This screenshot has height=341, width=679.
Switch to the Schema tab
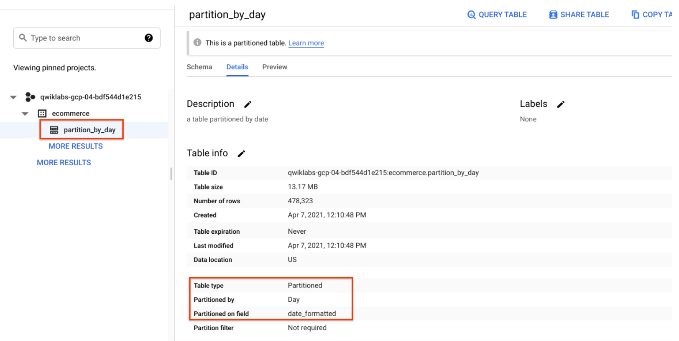point(199,67)
